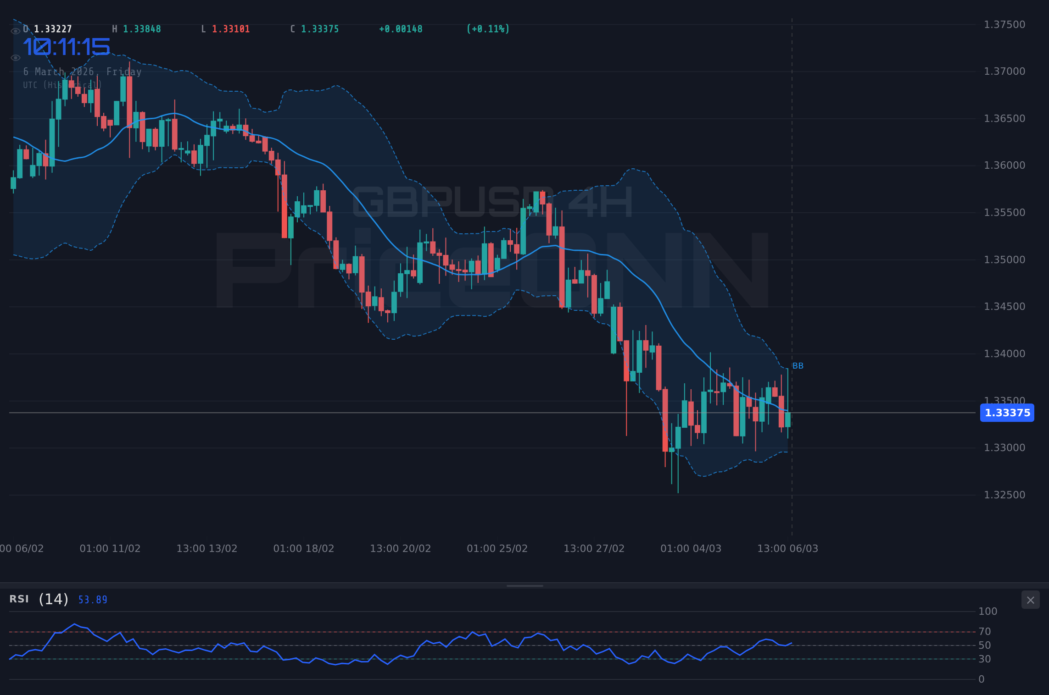Click the open price 1.33227
This screenshot has width=1049, height=695.
[x=53, y=29]
